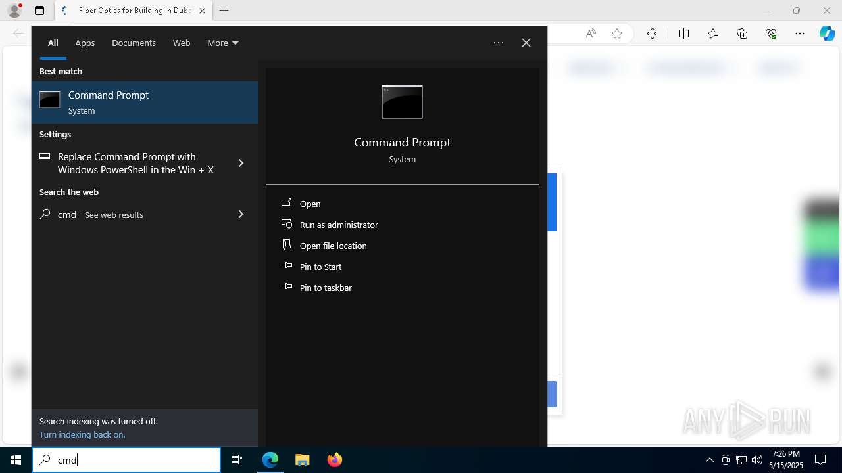842x473 pixels.
Task: Choose Run as administrator
Action: [338, 225]
